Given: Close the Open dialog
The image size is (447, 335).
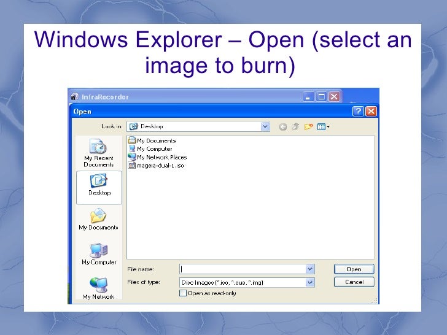Looking at the screenshot, I should pyautogui.click(x=371, y=112).
